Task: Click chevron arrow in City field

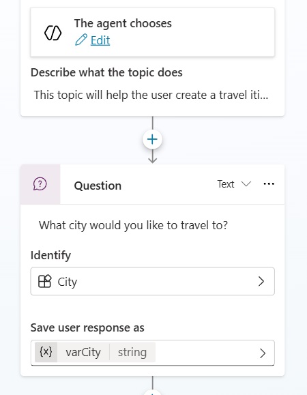Action: pyautogui.click(x=261, y=281)
